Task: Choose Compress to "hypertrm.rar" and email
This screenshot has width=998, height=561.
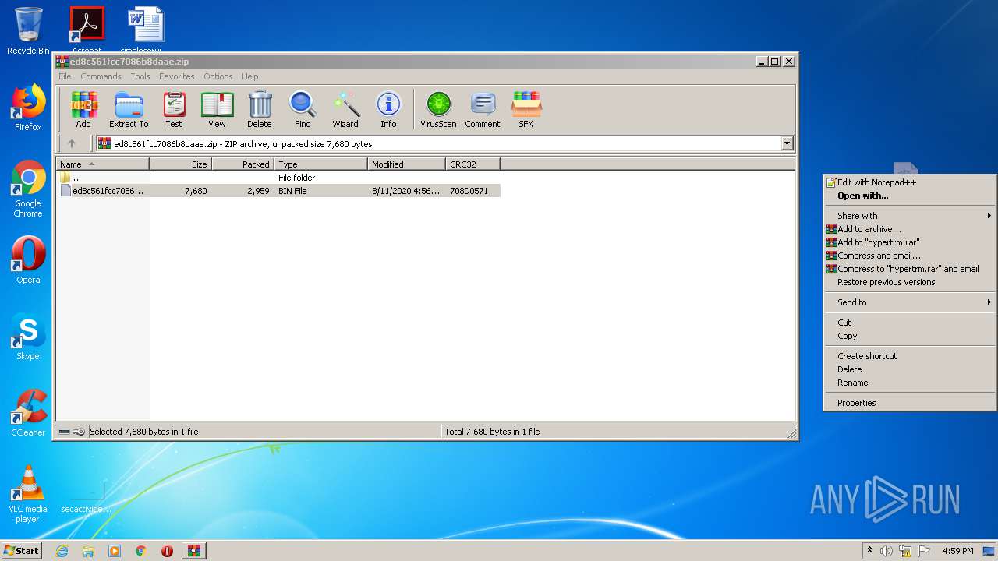Action: [x=910, y=269]
